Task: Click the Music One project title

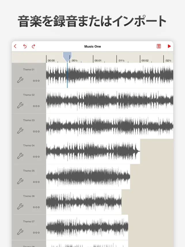Action: 93,46
